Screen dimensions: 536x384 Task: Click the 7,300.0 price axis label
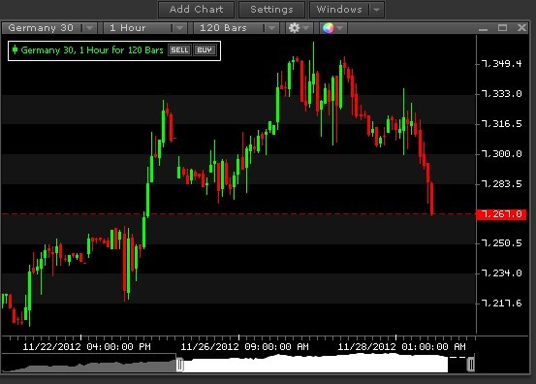tap(501, 154)
